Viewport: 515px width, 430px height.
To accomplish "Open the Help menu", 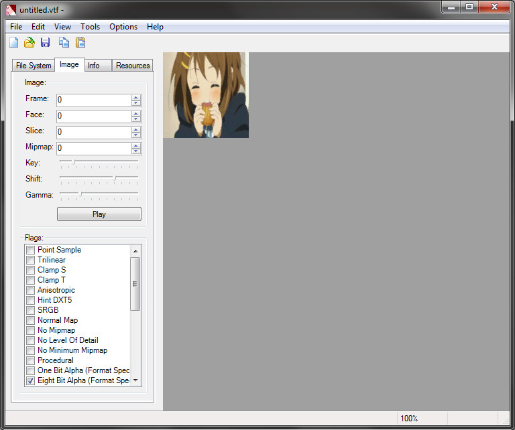I will pyautogui.click(x=155, y=27).
